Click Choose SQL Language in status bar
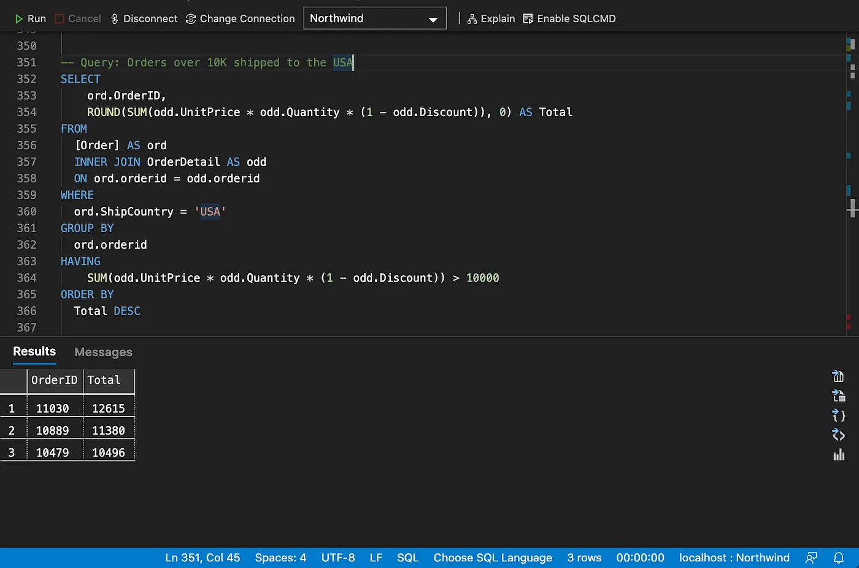Image resolution: width=859 pixels, height=568 pixels. (x=493, y=558)
